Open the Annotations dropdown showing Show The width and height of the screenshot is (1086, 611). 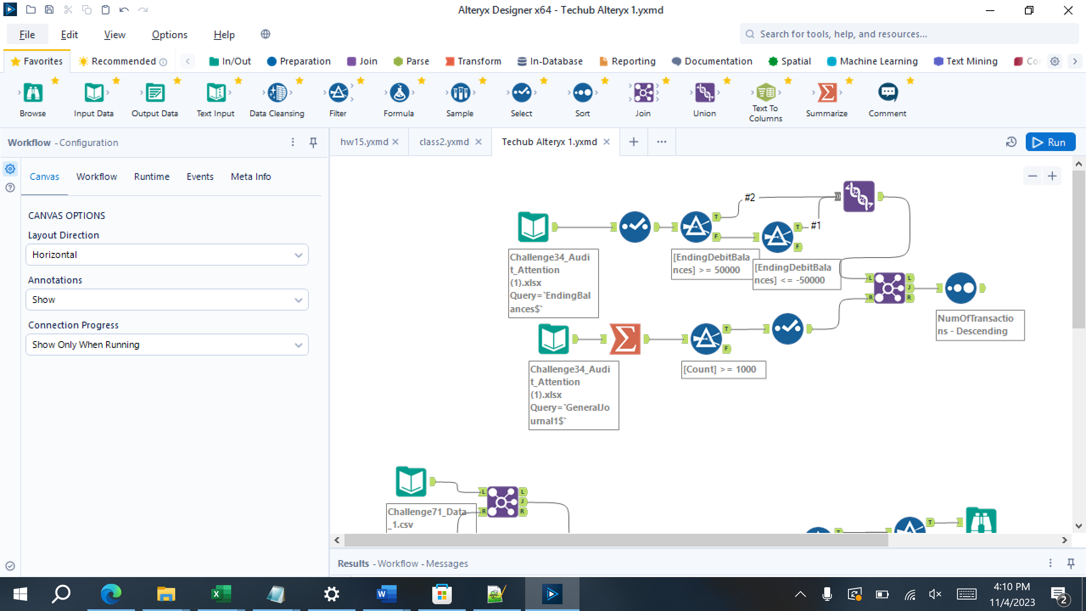(x=167, y=300)
